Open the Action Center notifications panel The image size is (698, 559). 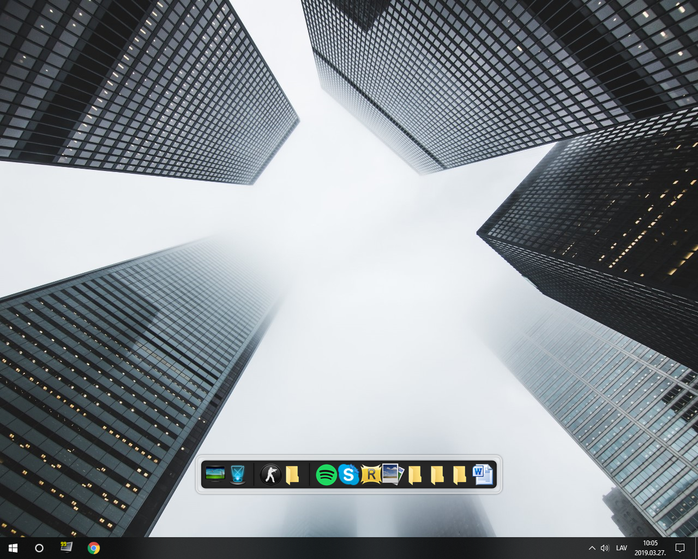click(x=680, y=548)
